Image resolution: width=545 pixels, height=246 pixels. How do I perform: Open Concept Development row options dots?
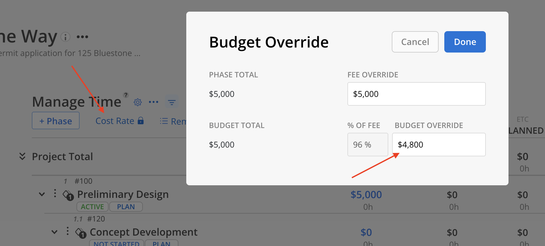pyautogui.click(x=68, y=231)
